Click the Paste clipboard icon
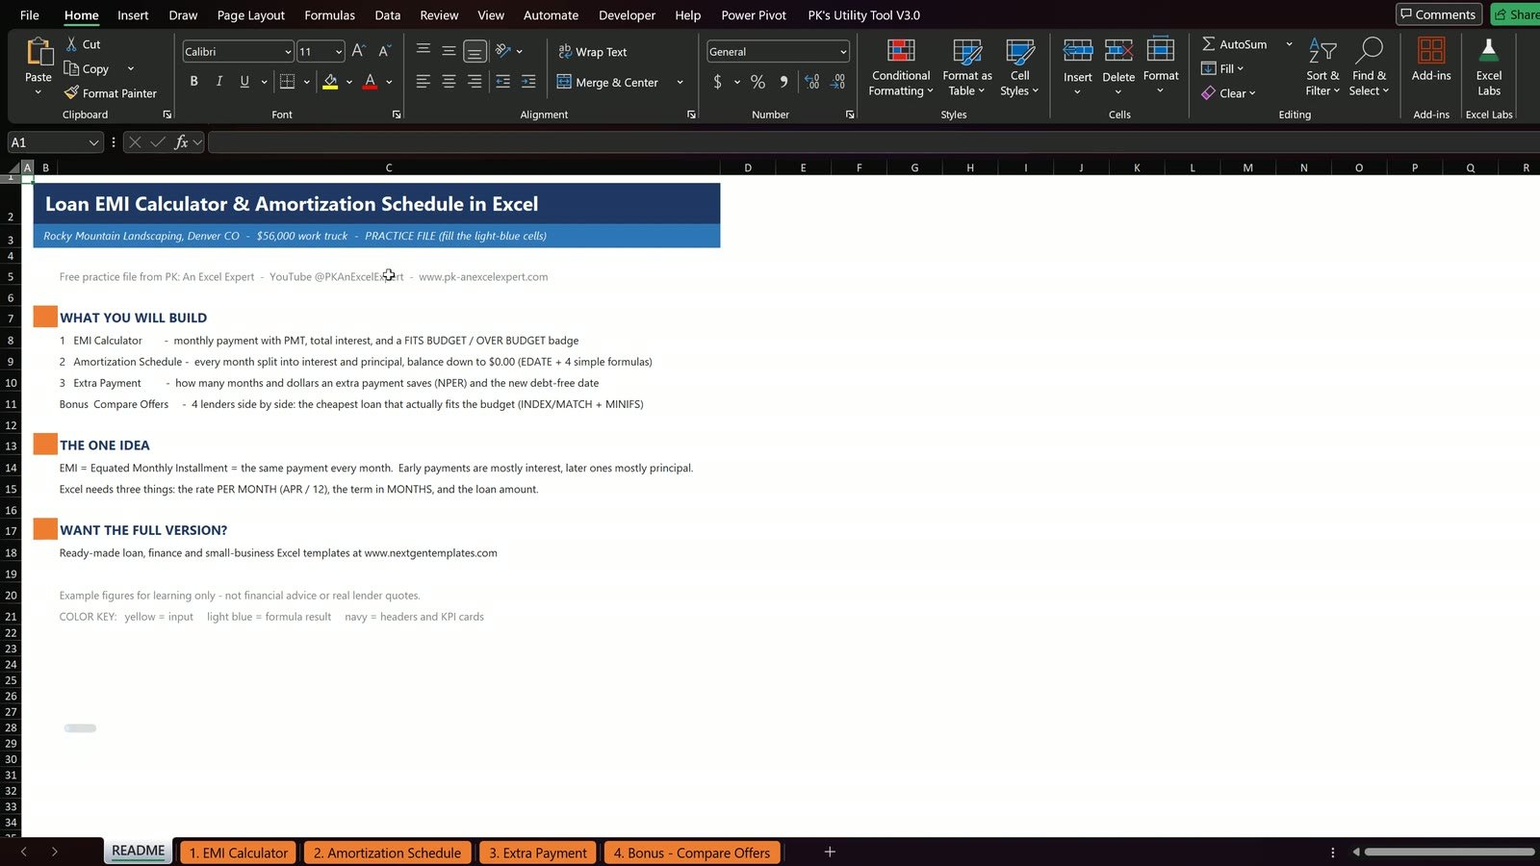 click(38, 52)
